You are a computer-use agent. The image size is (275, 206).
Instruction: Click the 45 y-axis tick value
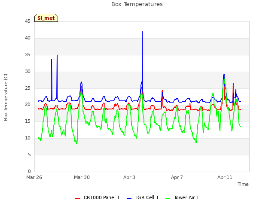27,21
